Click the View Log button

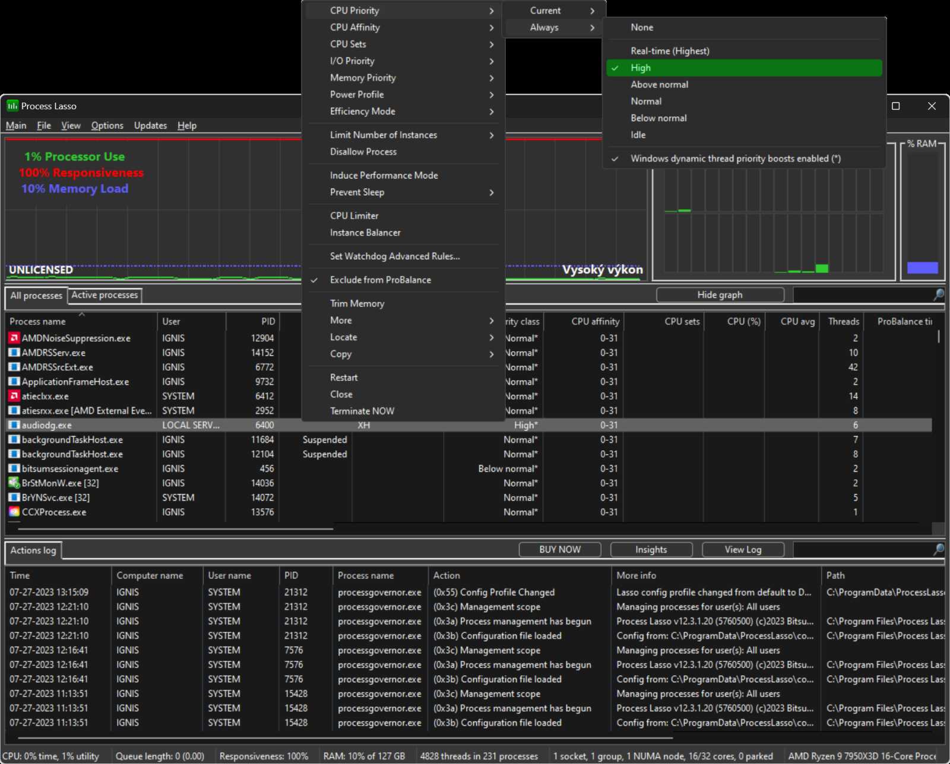click(x=743, y=549)
